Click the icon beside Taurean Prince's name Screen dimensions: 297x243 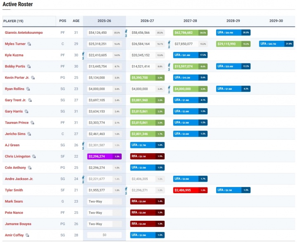[32, 123]
